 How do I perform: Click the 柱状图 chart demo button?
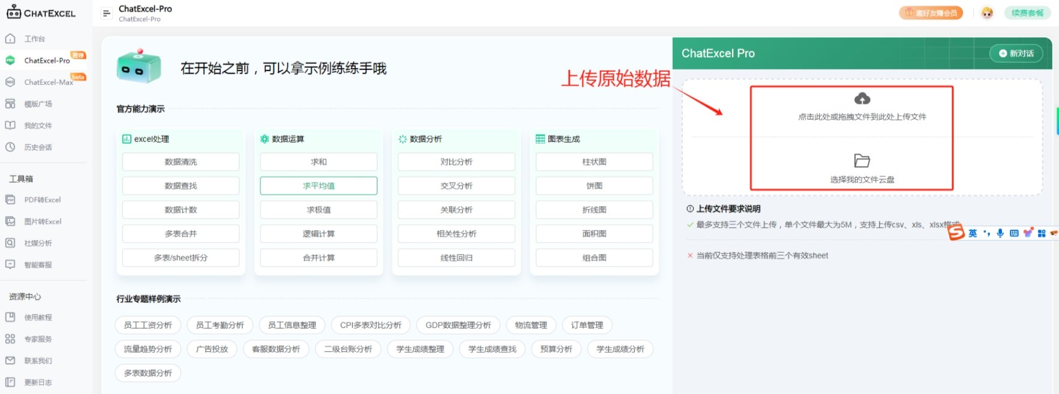[x=595, y=162]
